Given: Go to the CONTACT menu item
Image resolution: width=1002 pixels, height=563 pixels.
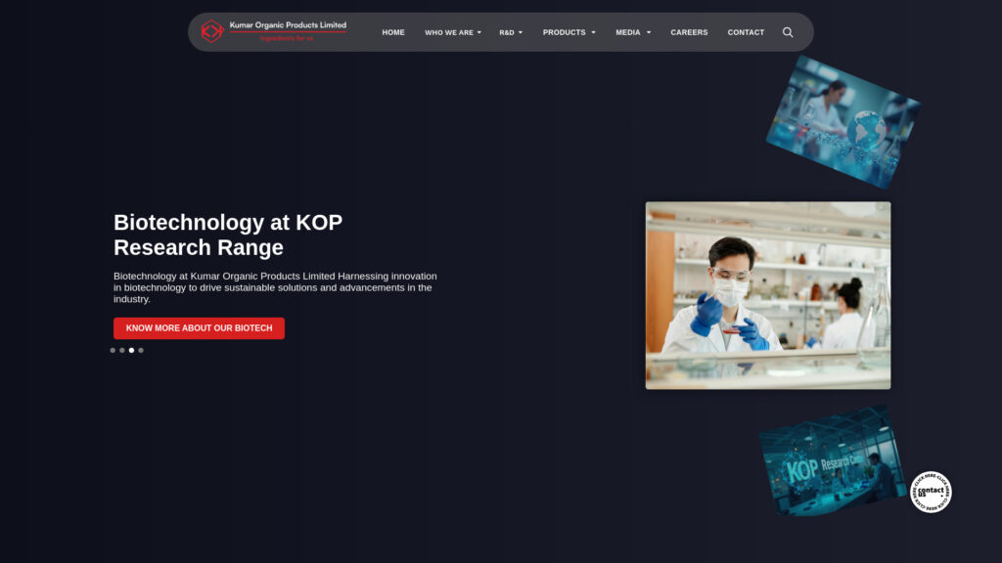Looking at the screenshot, I should coord(746,32).
